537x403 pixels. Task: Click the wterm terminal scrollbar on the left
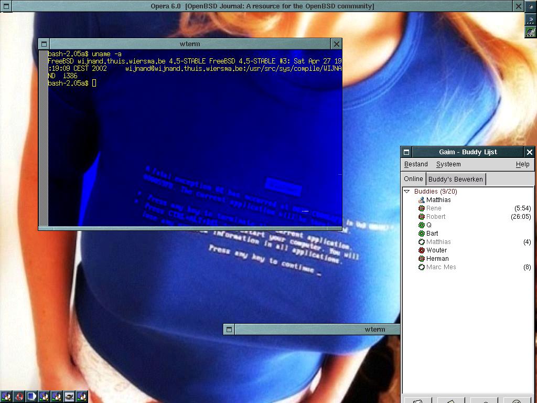(x=44, y=137)
